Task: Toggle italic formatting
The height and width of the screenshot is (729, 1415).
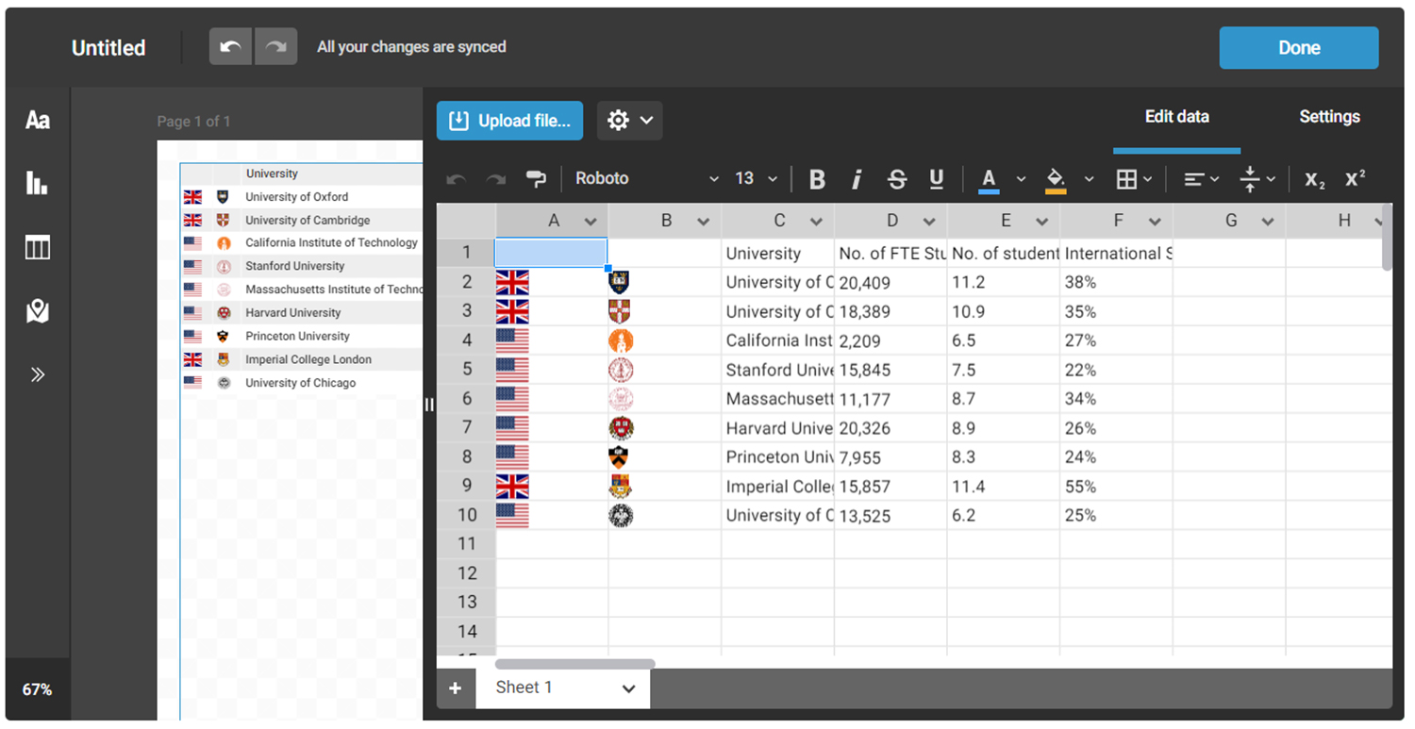Action: (857, 179)
